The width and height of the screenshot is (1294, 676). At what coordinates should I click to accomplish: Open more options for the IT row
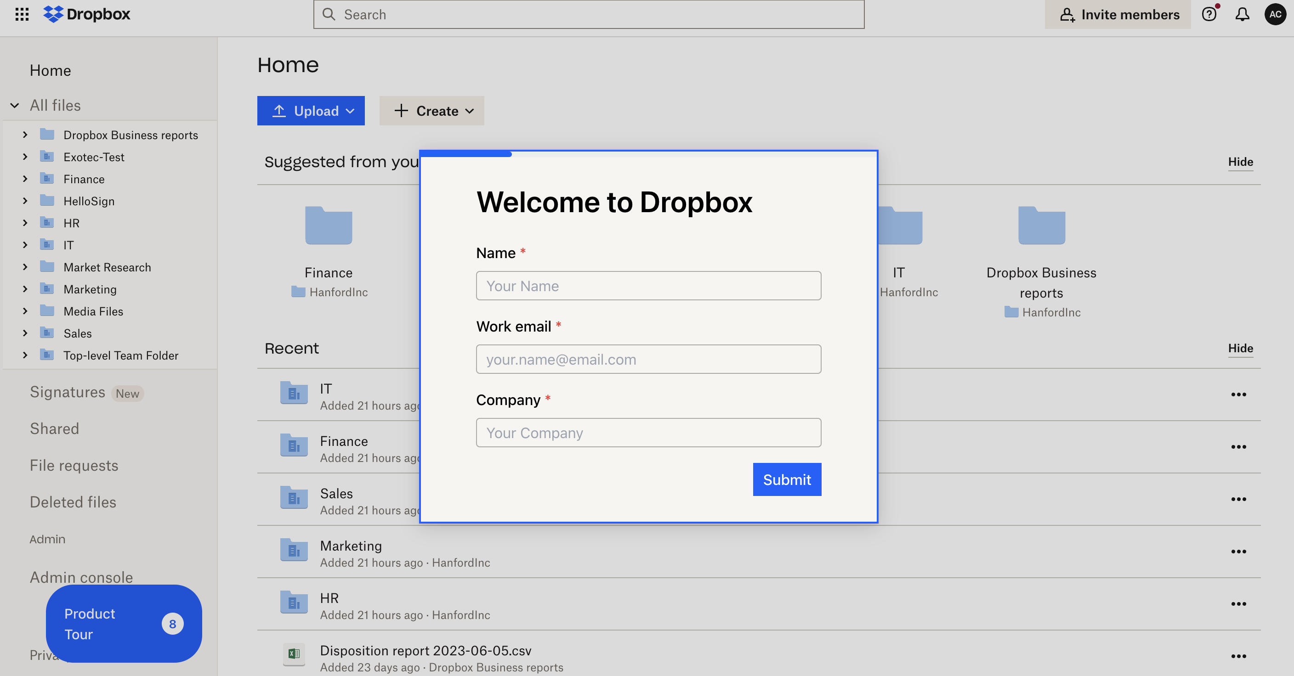point(1238,395)
